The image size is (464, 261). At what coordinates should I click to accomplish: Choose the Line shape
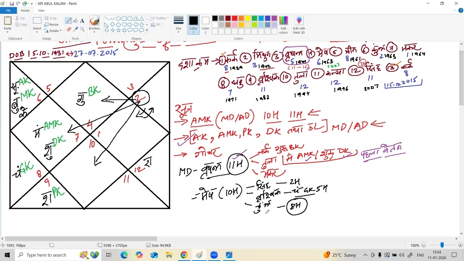pos(107,18)
